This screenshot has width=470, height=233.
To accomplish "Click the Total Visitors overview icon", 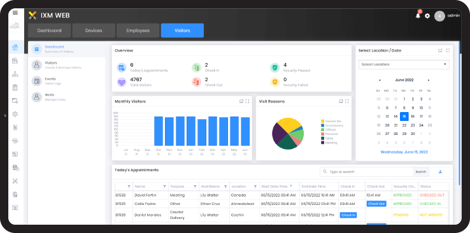I will [x=122, y=81].
